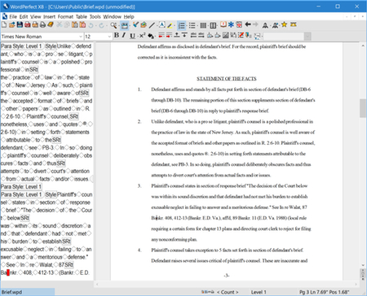Open the Times New Roman font dropdown
The image size is (367, 296).
(42, 37)
